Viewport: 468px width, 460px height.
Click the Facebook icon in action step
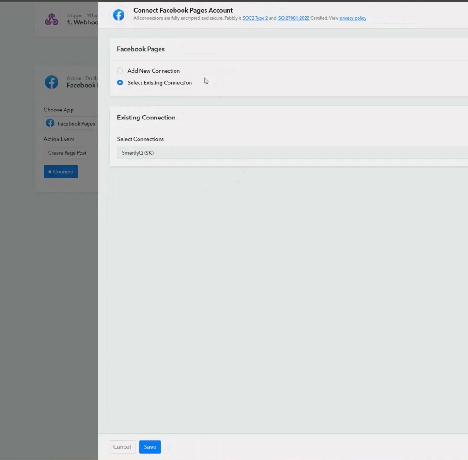pos(51,82)
